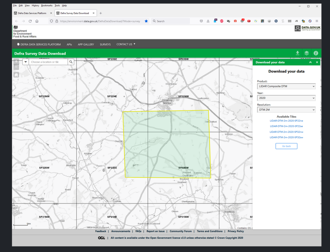Image resolution: width=330 pixels, height=252 pixels.
Task: Open the Product dropdown
Action: click(286, 86)
